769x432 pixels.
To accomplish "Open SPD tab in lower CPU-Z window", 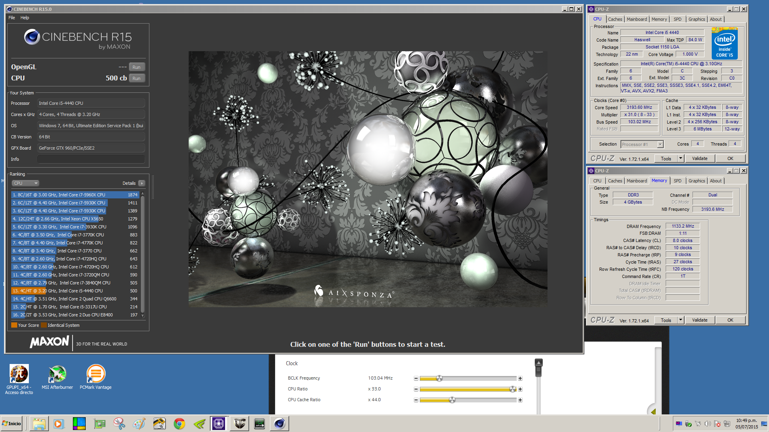I will (677, 181).
